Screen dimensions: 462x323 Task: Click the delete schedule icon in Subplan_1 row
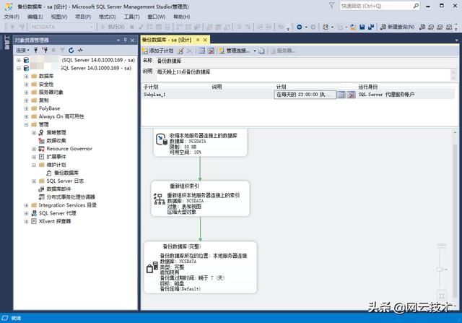(351, 95)
